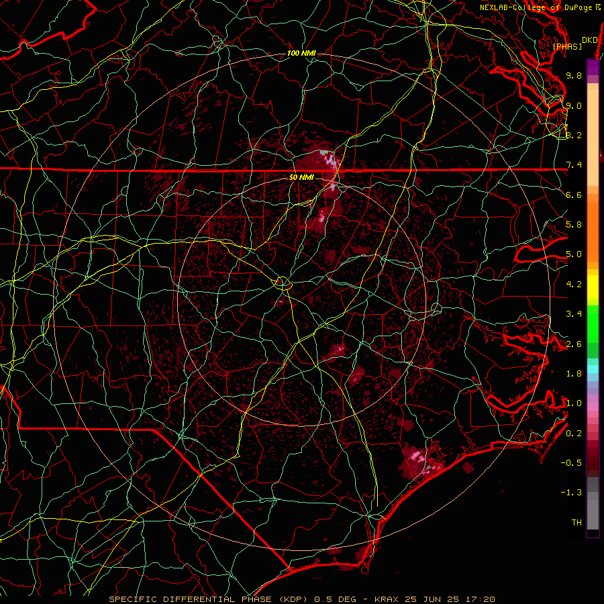The width and height of the screenshot is (604, 604).
Task: Click the 9.0 value on color scale
Action: tap(574, 105)
